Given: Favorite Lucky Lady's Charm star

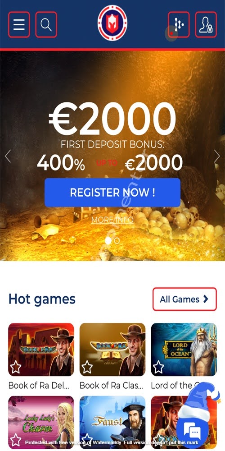Looking at the screenshot, I should pyautogui.click(x=16, y=440).
